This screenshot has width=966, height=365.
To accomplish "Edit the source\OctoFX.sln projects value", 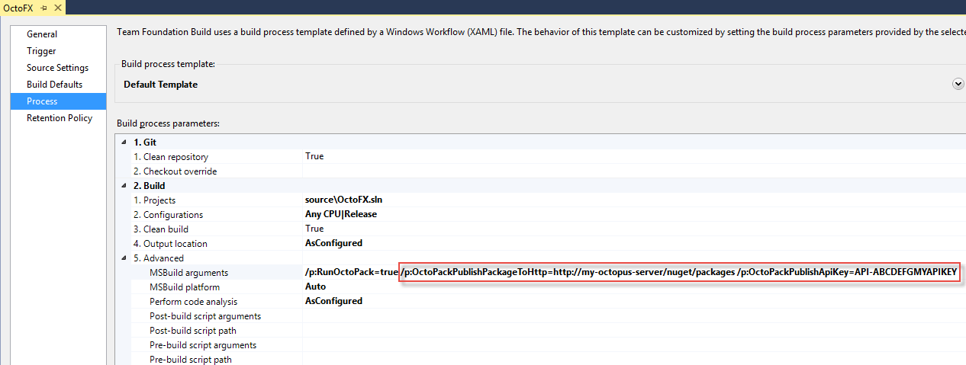I will pyautogui.click(x=343, y=200).
